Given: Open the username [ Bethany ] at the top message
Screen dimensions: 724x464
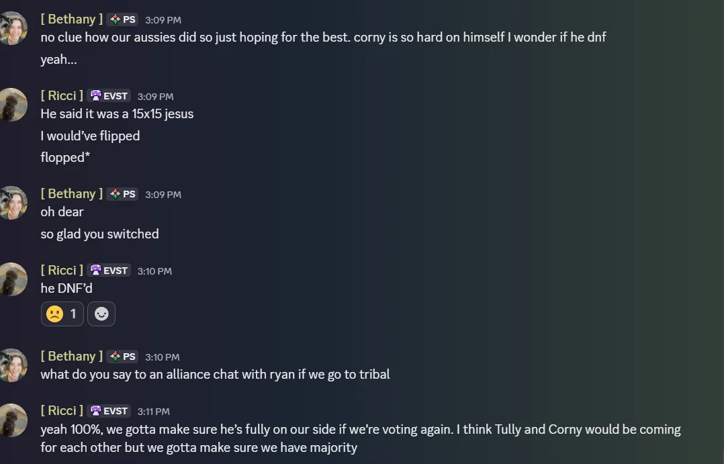Looking at the screenshot, I should (x=72, y=19).
